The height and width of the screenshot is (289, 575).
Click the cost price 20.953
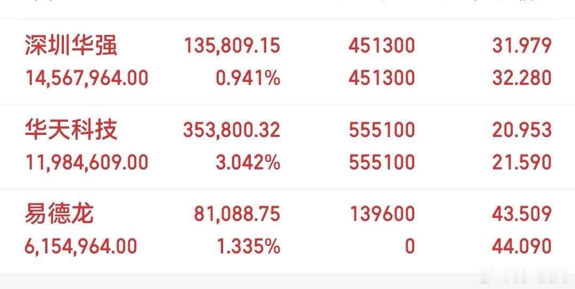coord(522,130)
